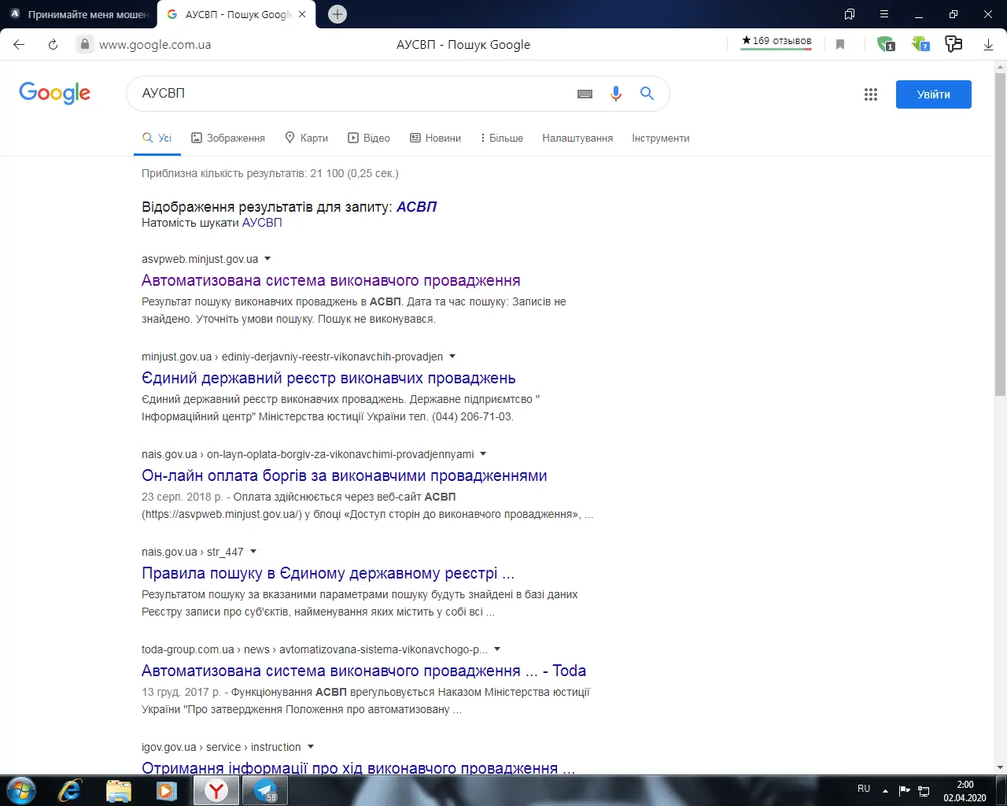The width and height of the screenshot is (1007, 806).
Task: Open the on-screen keyboard input tool
Action: click(585, 94)
